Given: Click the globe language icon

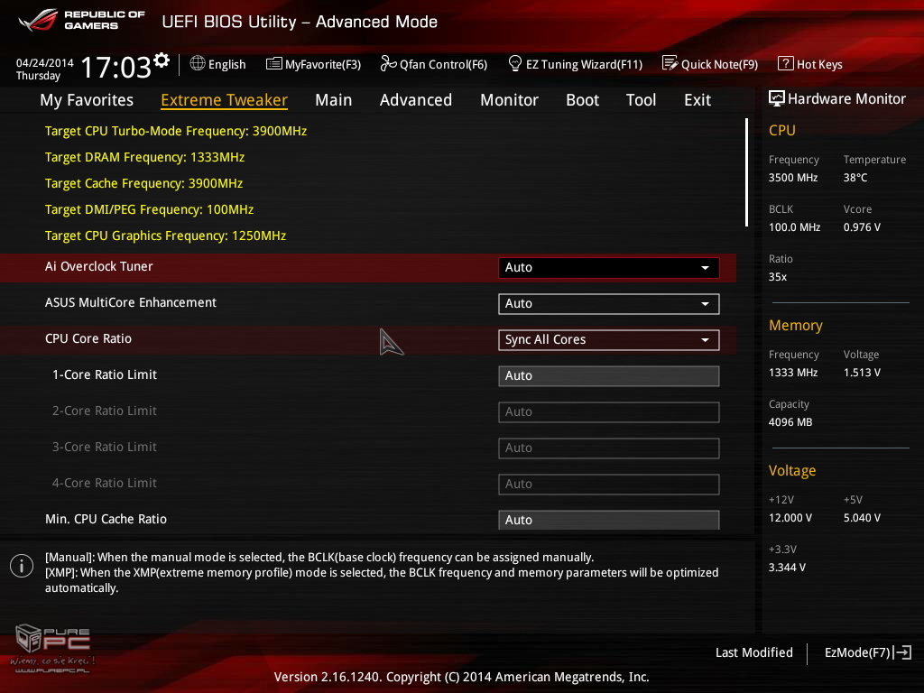Looking at the screenshot, I should point(198,63).
